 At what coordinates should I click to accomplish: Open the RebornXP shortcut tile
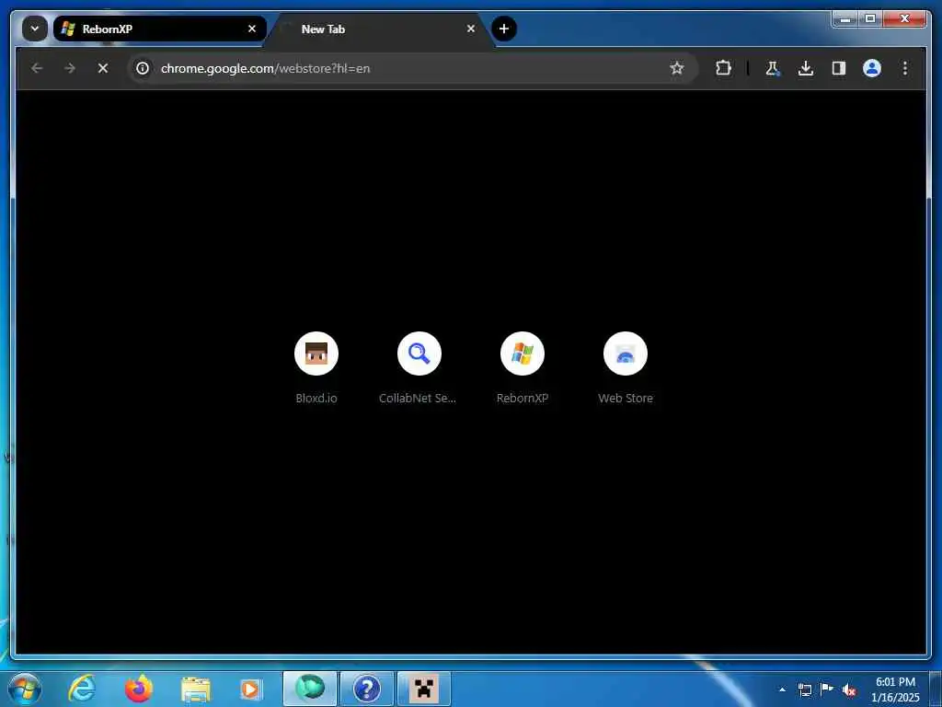click(x=523, y=367)
